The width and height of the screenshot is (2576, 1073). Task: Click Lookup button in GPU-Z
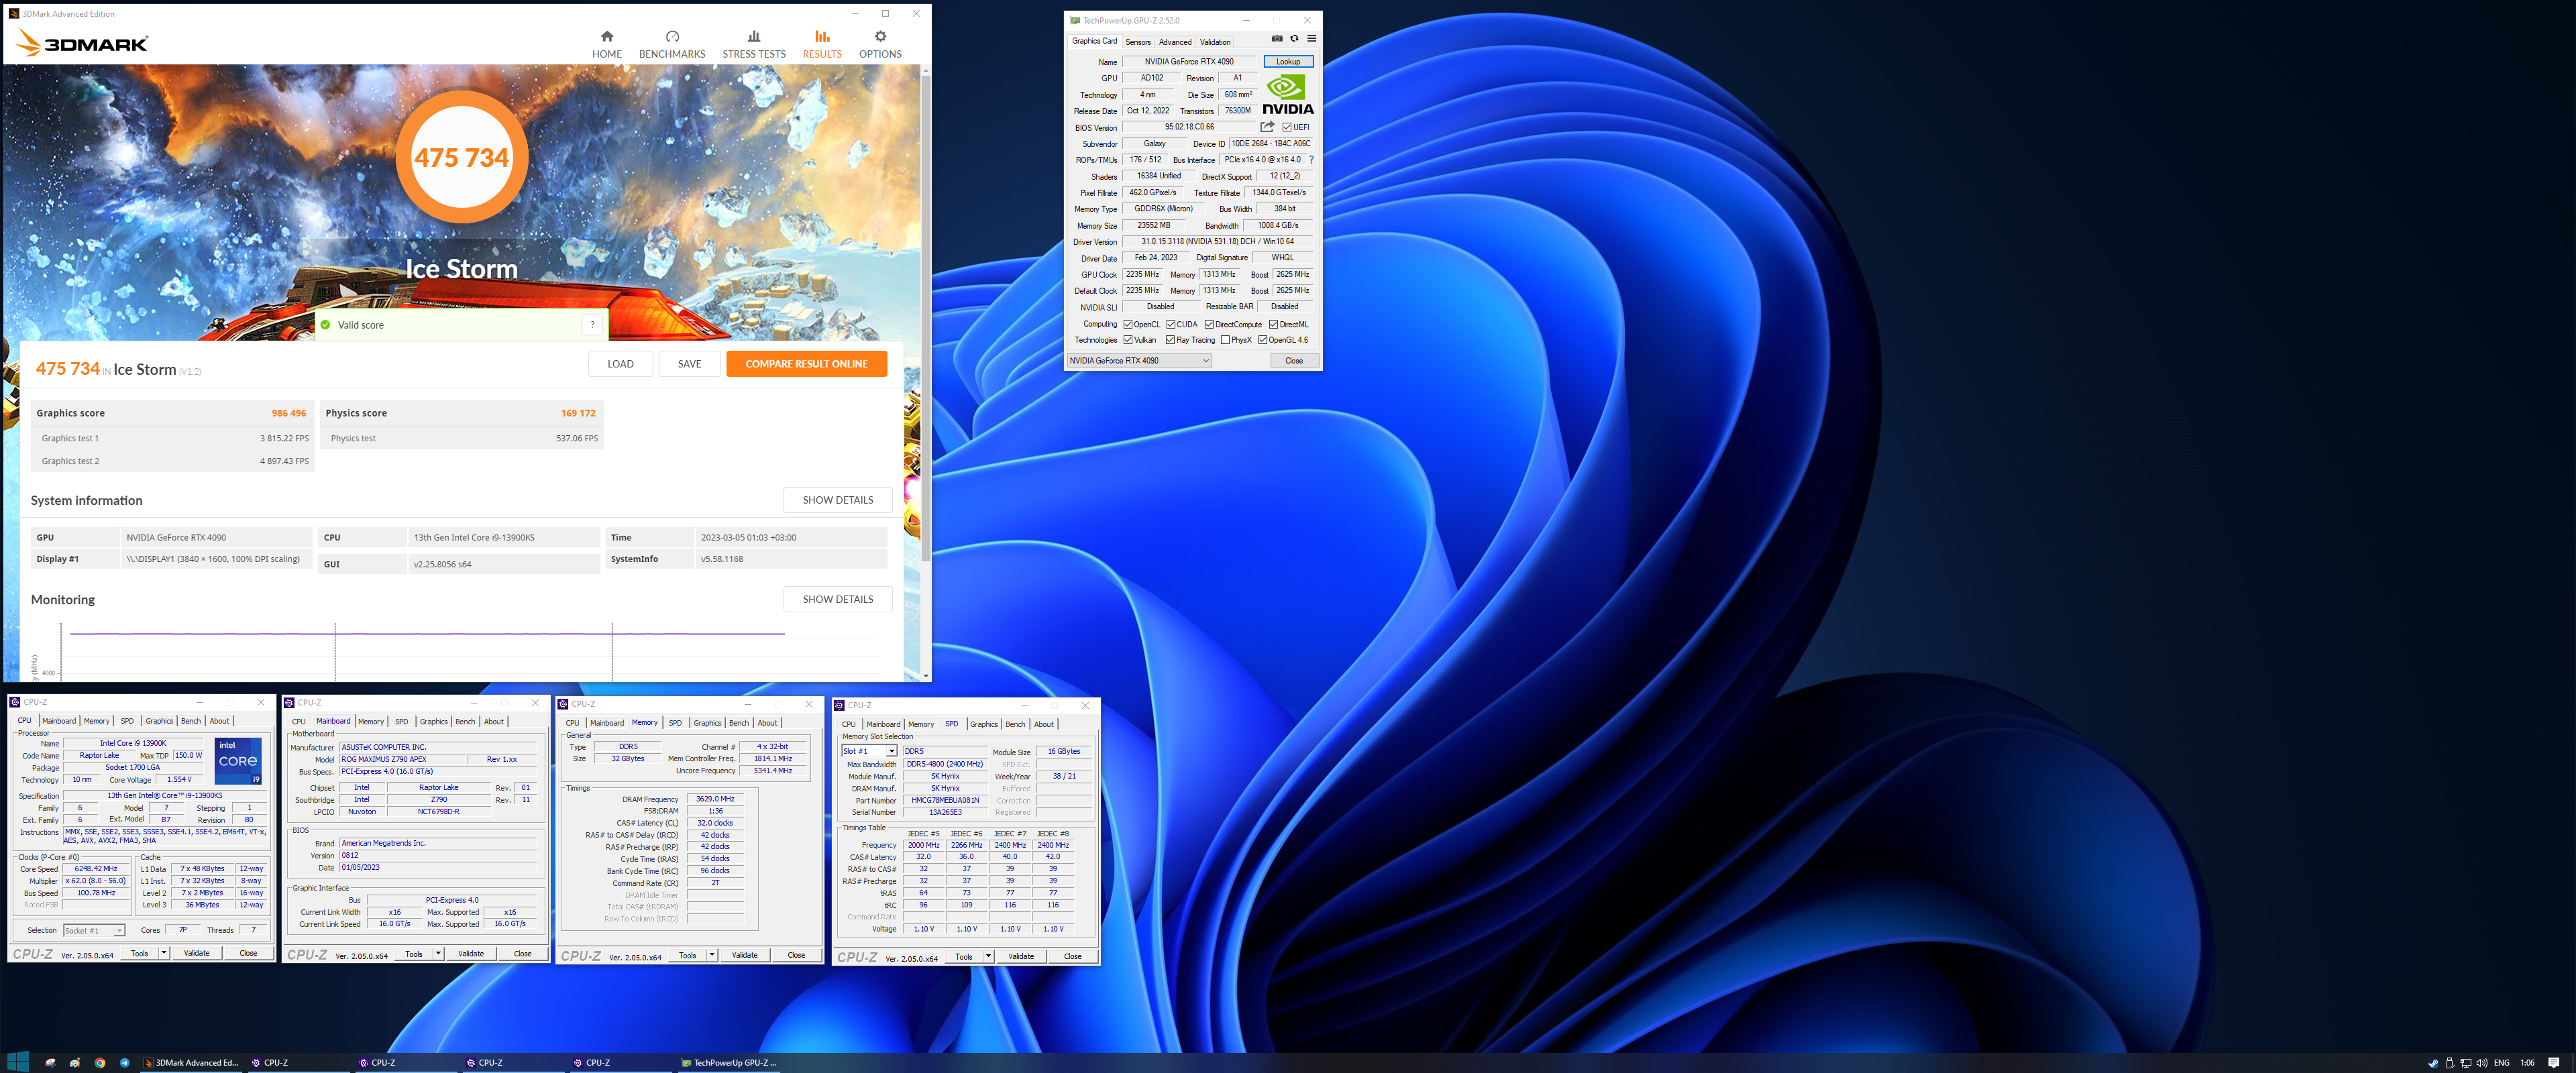pos(1288,62)
